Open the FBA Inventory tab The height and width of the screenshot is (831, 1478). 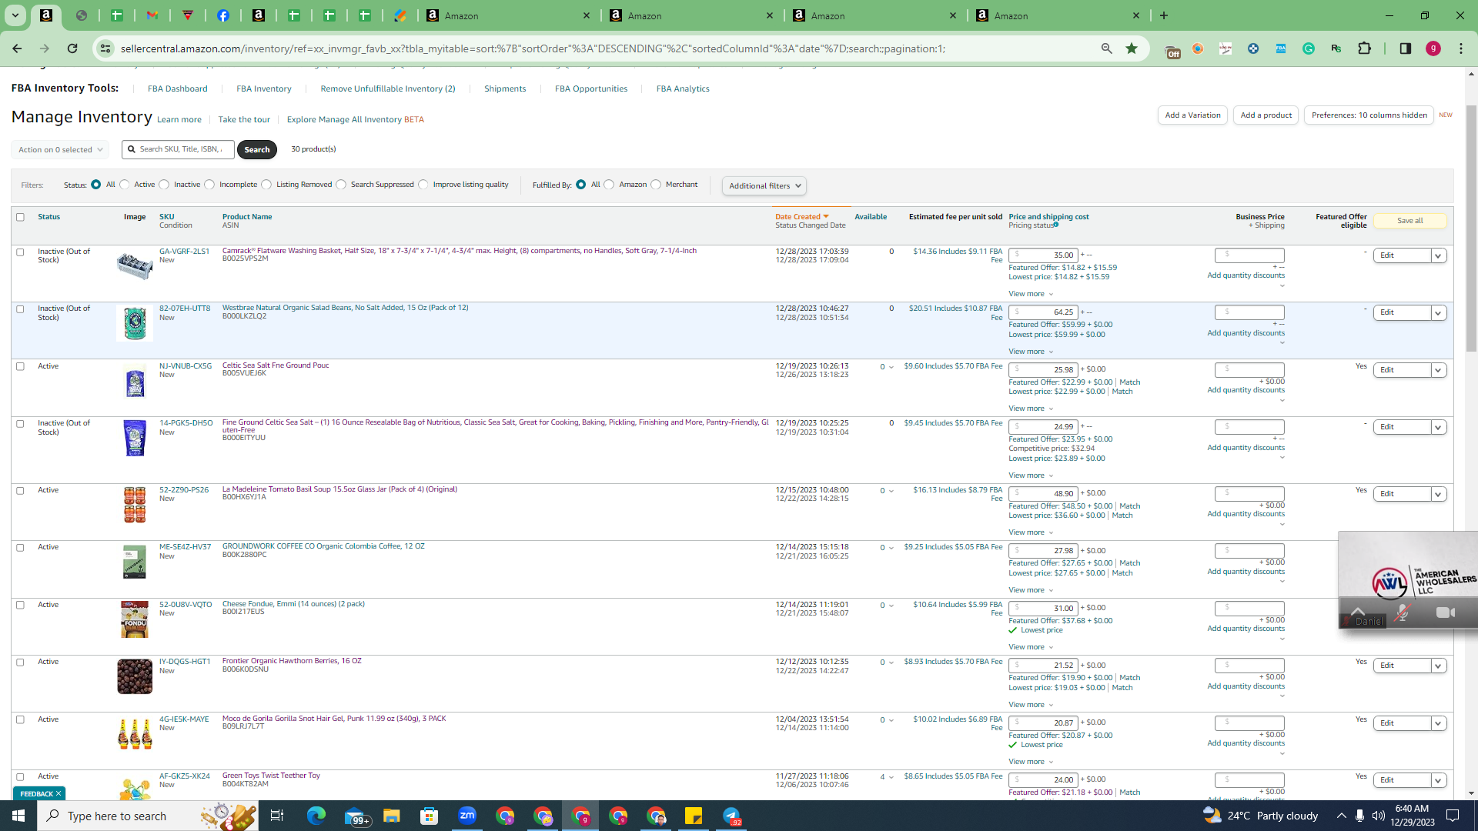tap(264, 88)
